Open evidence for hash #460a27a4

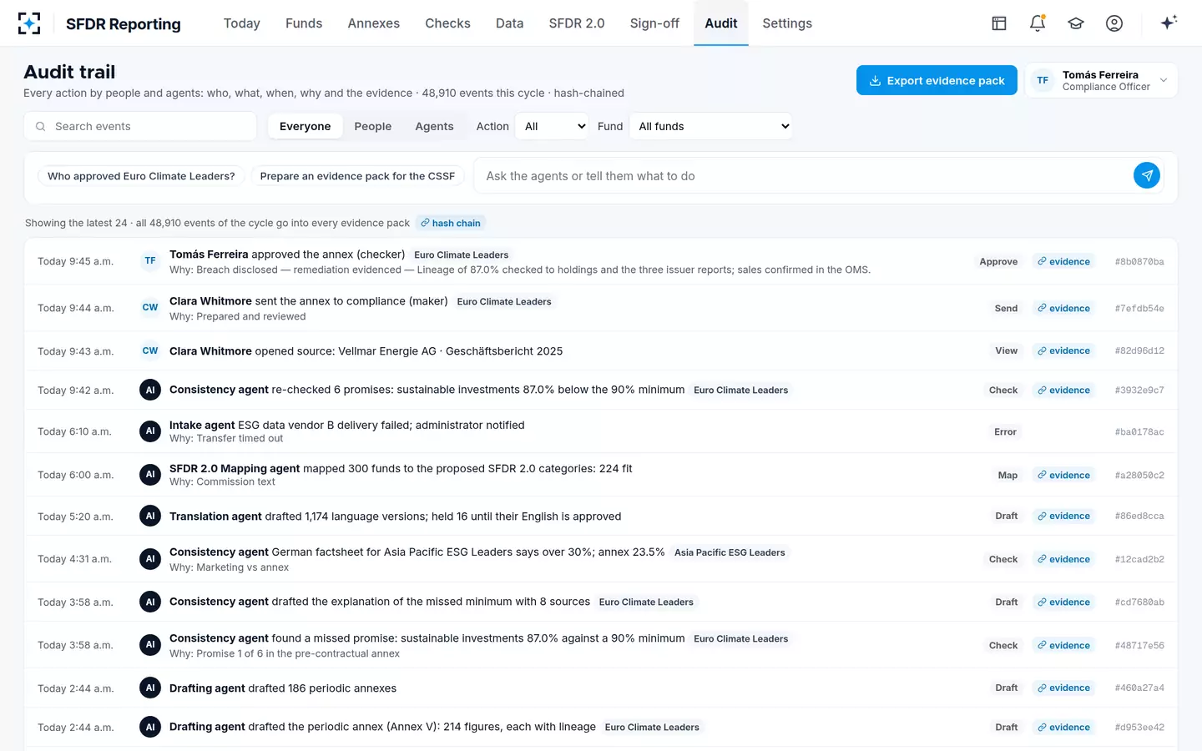pos(1064,688)
